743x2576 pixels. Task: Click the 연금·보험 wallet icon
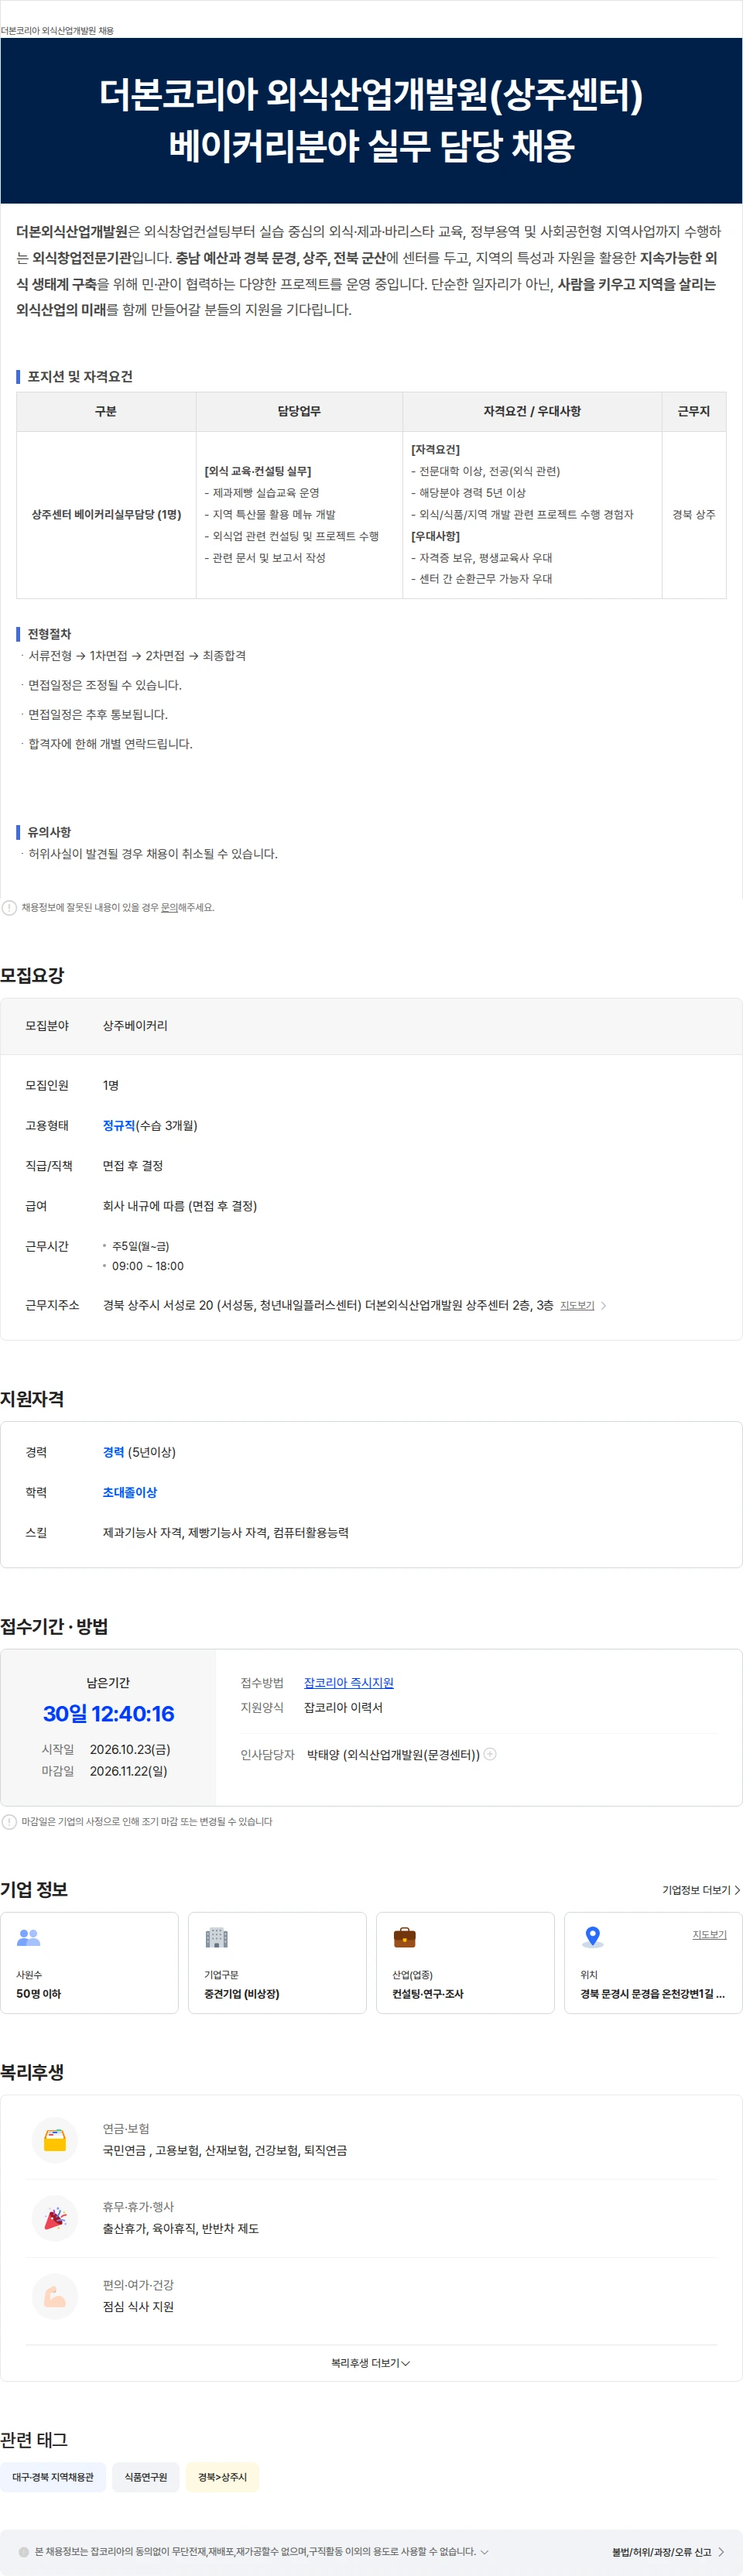click(55, 2140)
